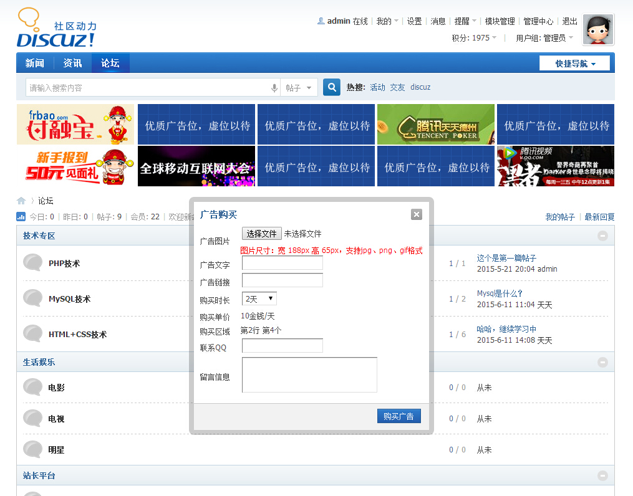This screenshot has height=496, width=633.
Task: Focus the 联系QQ input field
Action: coord(282,346)
